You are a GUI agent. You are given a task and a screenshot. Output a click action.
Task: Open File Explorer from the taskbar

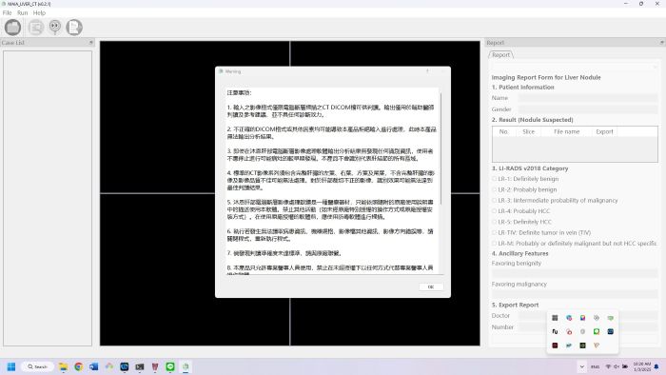point(64,366)
